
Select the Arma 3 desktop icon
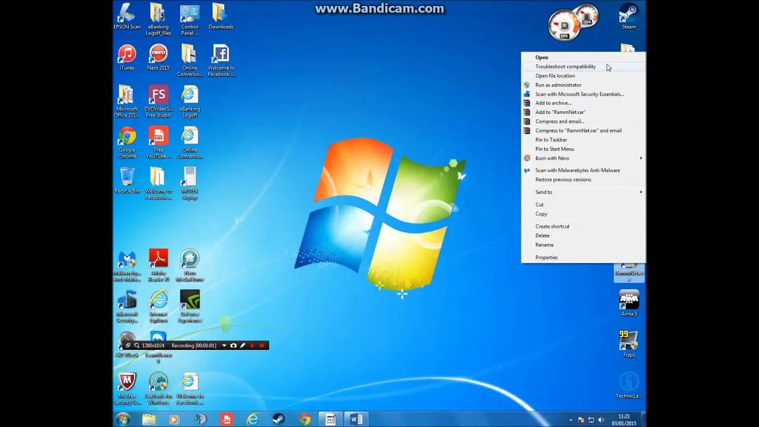pyautogui.click(x=629, y=303)
